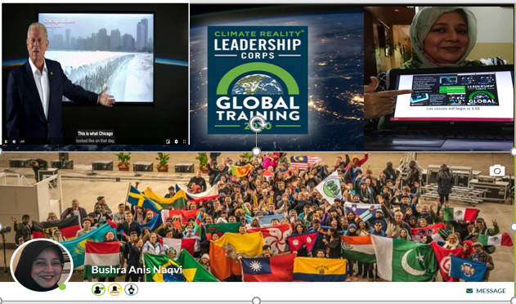The height and width of the screenshot is (304, 516).
Task: Click the camera icon on the cover photo
Action: pos(497,171)
